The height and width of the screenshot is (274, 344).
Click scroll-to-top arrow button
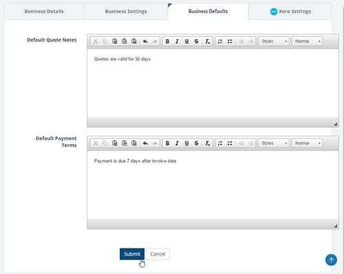331,260
